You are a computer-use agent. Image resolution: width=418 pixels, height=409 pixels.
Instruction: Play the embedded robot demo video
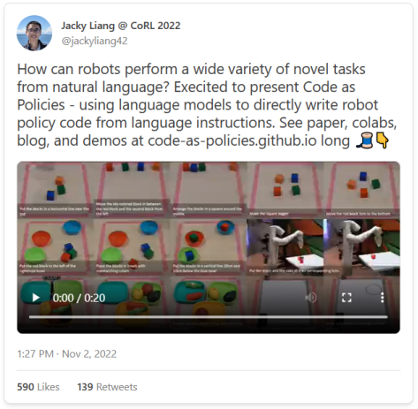pyautogui.click(x=36, y=298)
